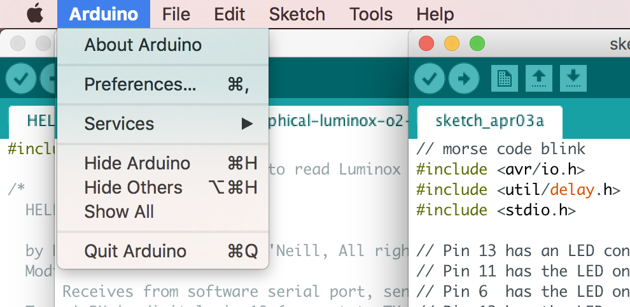Select Hide Others option
630x307 pixels.
(x=134, y=187)
